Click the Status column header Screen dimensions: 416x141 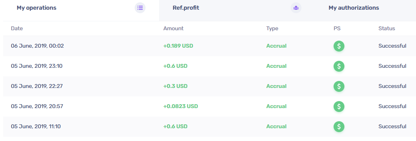(387, 28)
